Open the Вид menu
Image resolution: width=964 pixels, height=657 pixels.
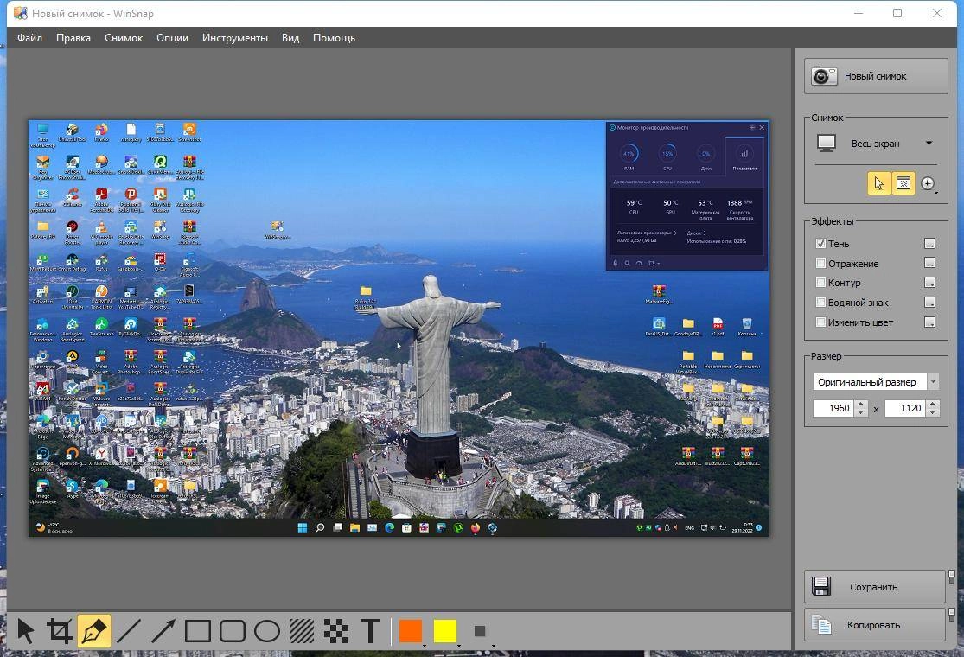pyautogui.click(x=290, y=37)
